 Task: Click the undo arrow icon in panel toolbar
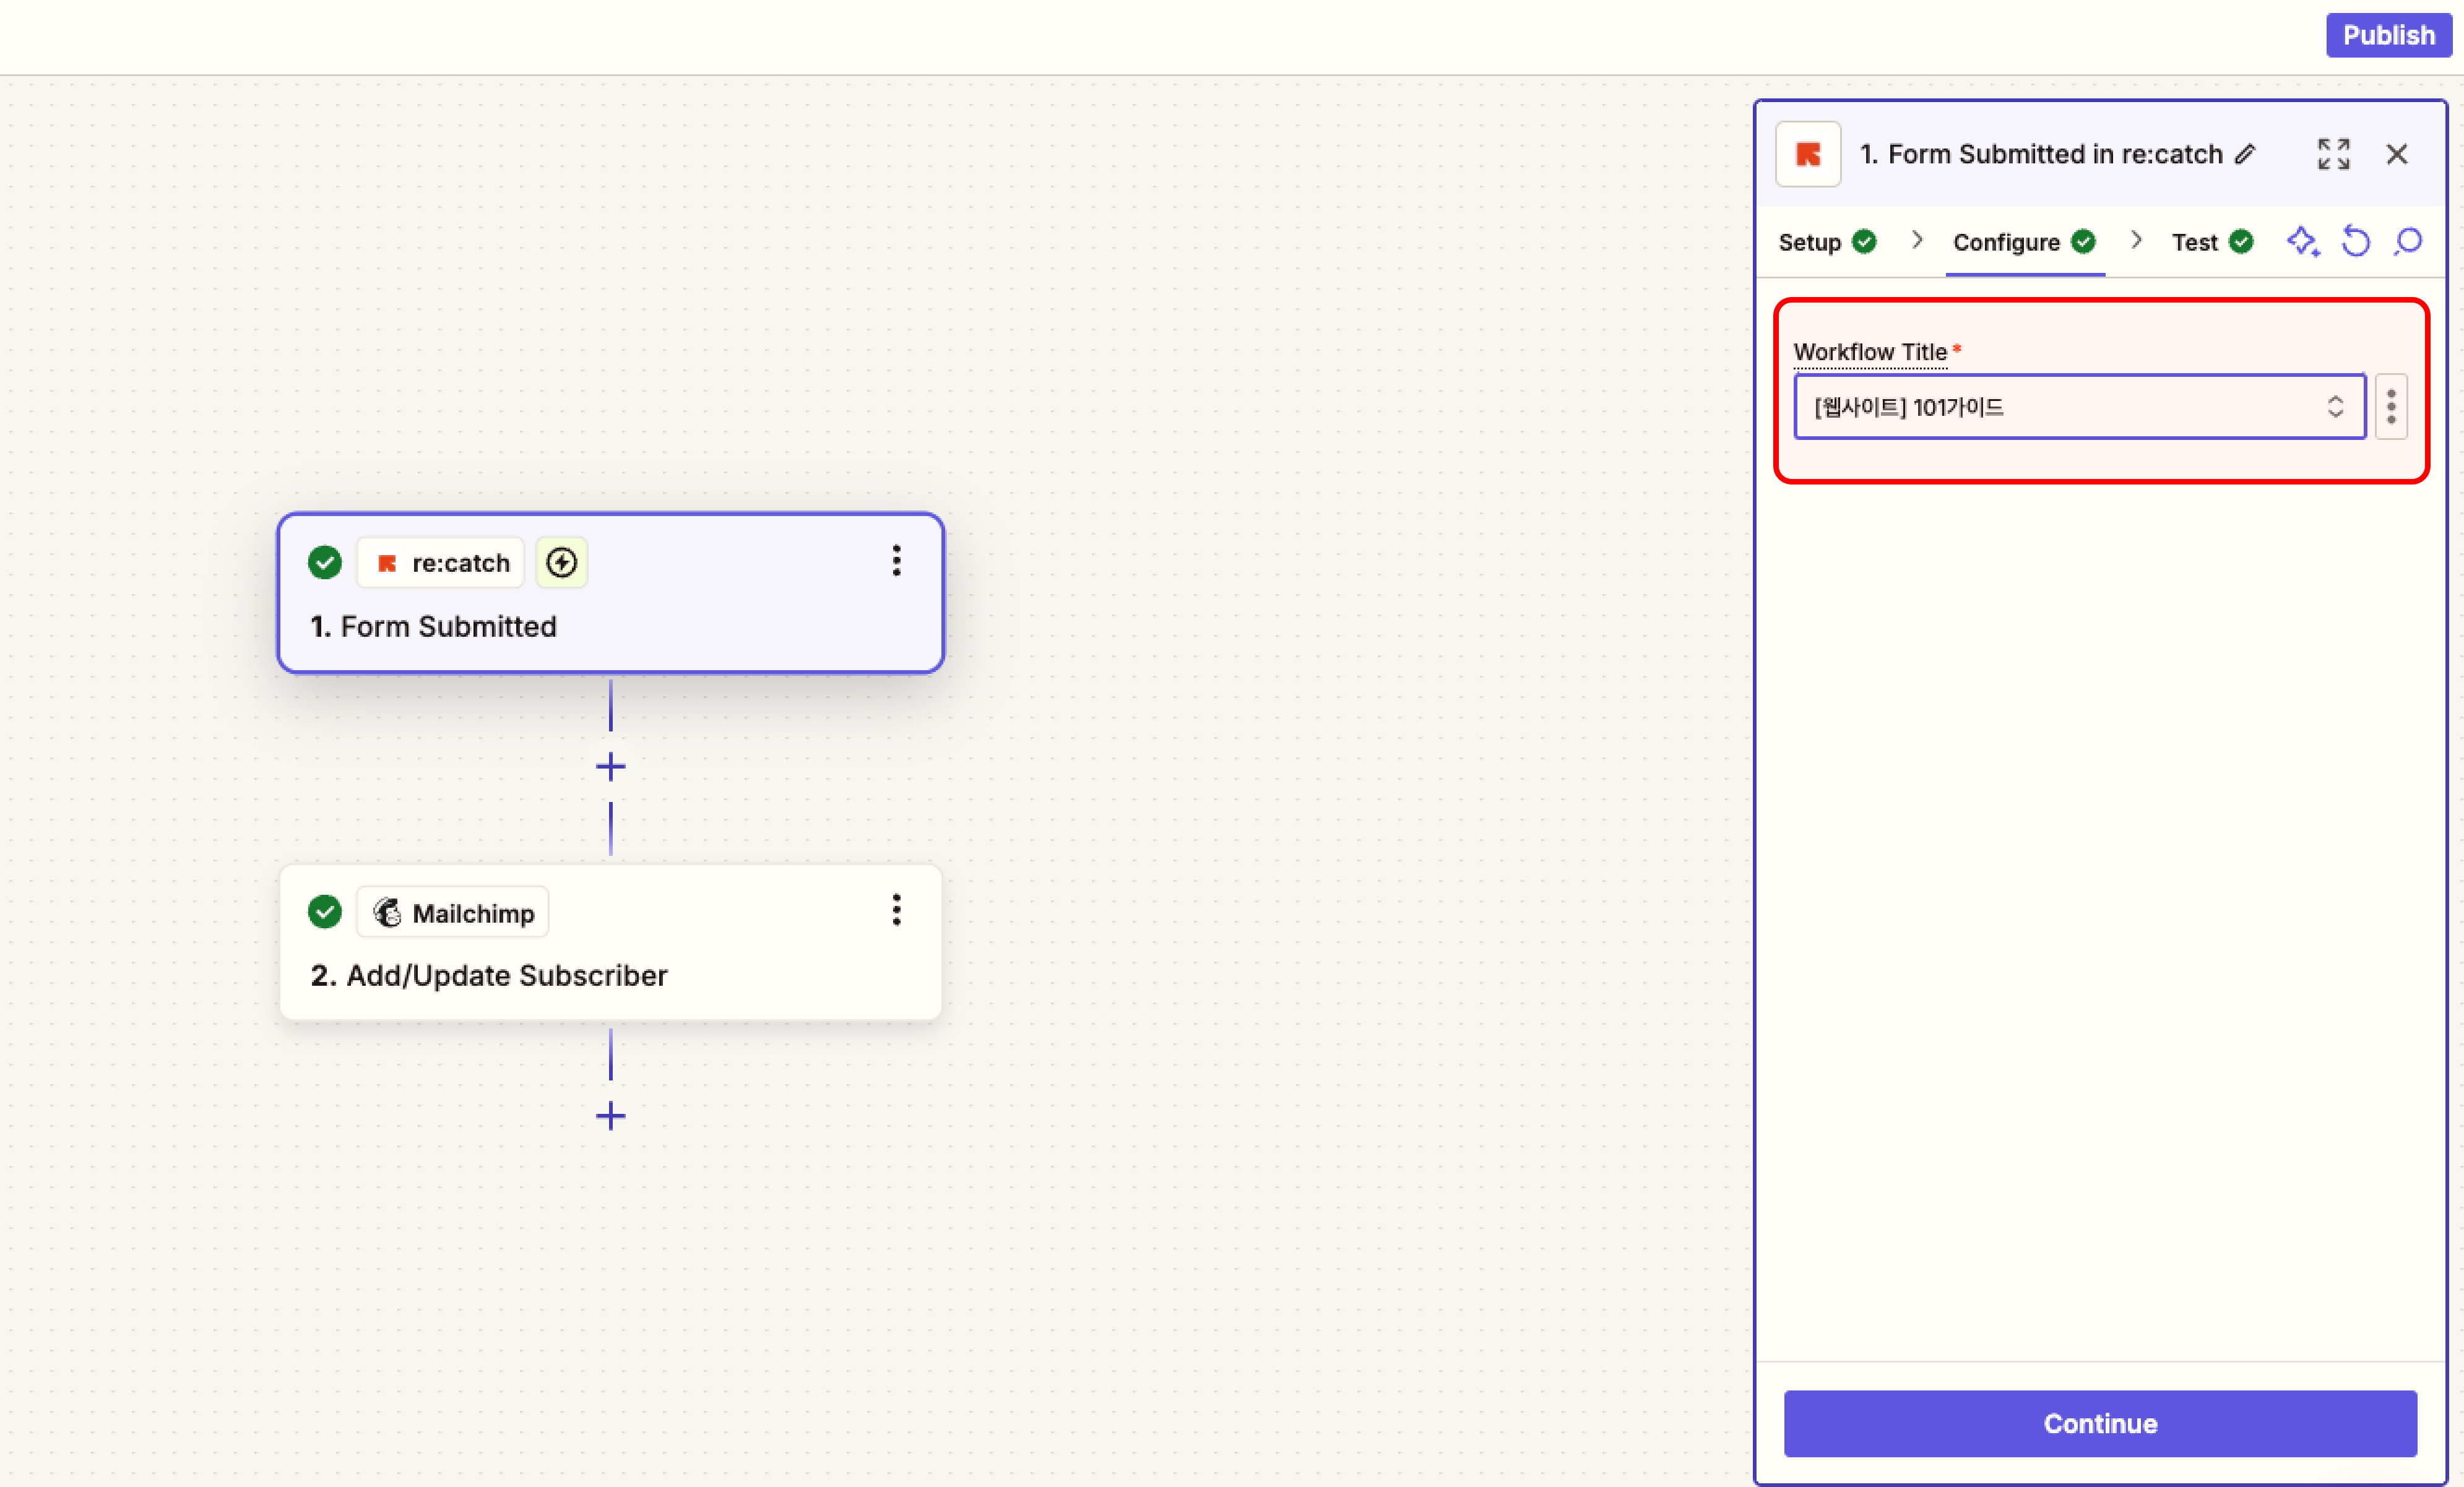[x=2355, y=242]
